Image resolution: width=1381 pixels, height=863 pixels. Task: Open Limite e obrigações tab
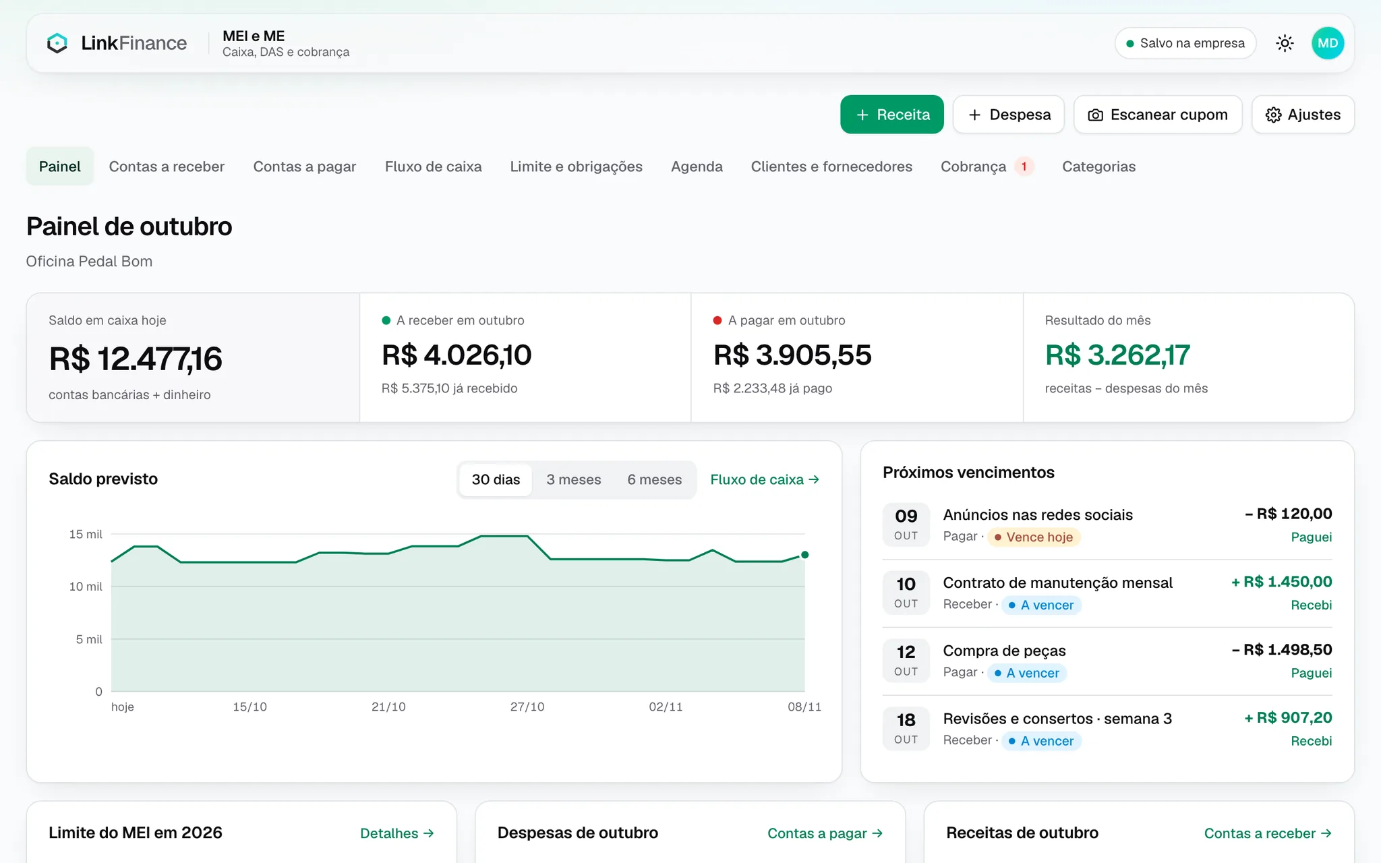[577, 167]
